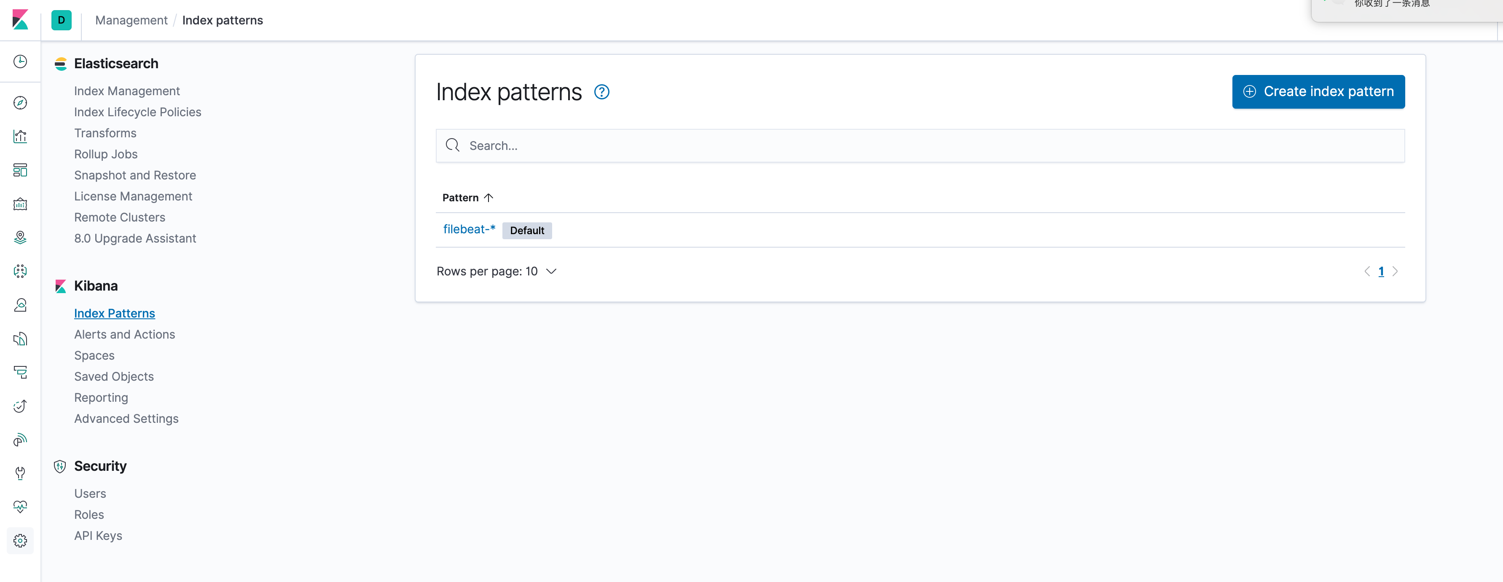Open index patterns help question icon

(601, 92)
